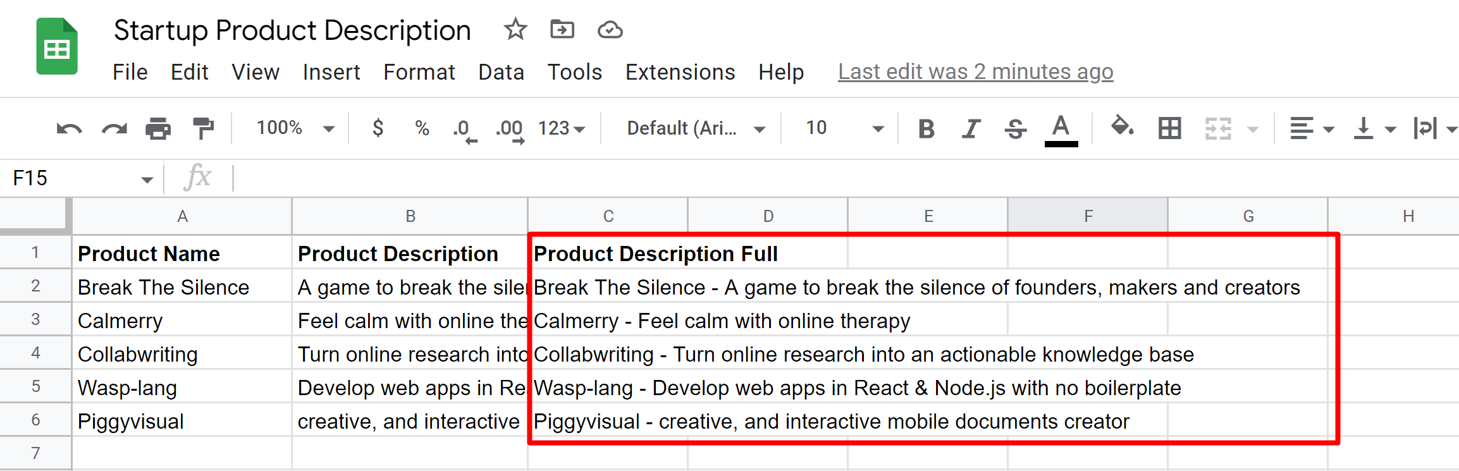Open the 100% zoom dropdown
The width and height of the screenshot is (1459, 471).
pos(295,128)
